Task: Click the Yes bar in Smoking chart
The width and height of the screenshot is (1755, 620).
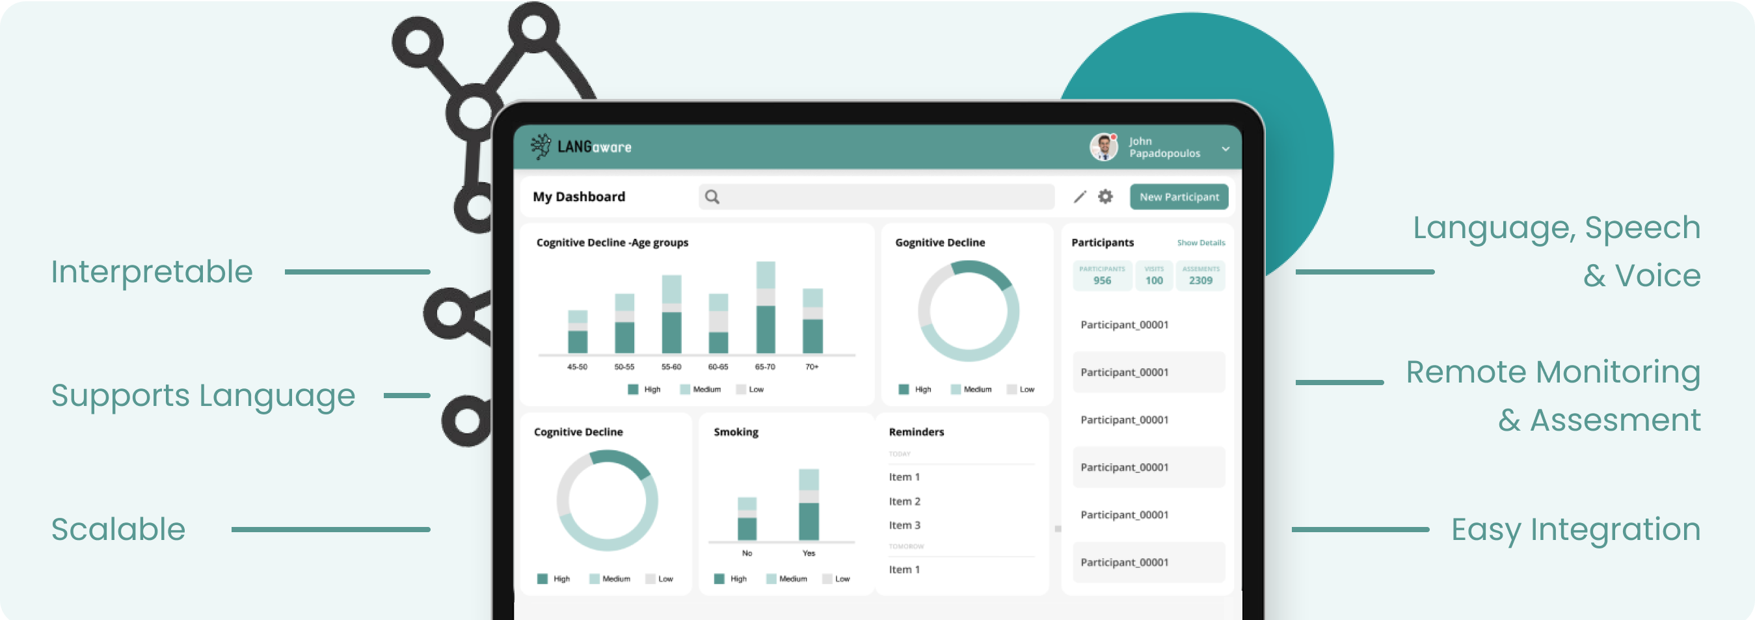Action: 809,505
